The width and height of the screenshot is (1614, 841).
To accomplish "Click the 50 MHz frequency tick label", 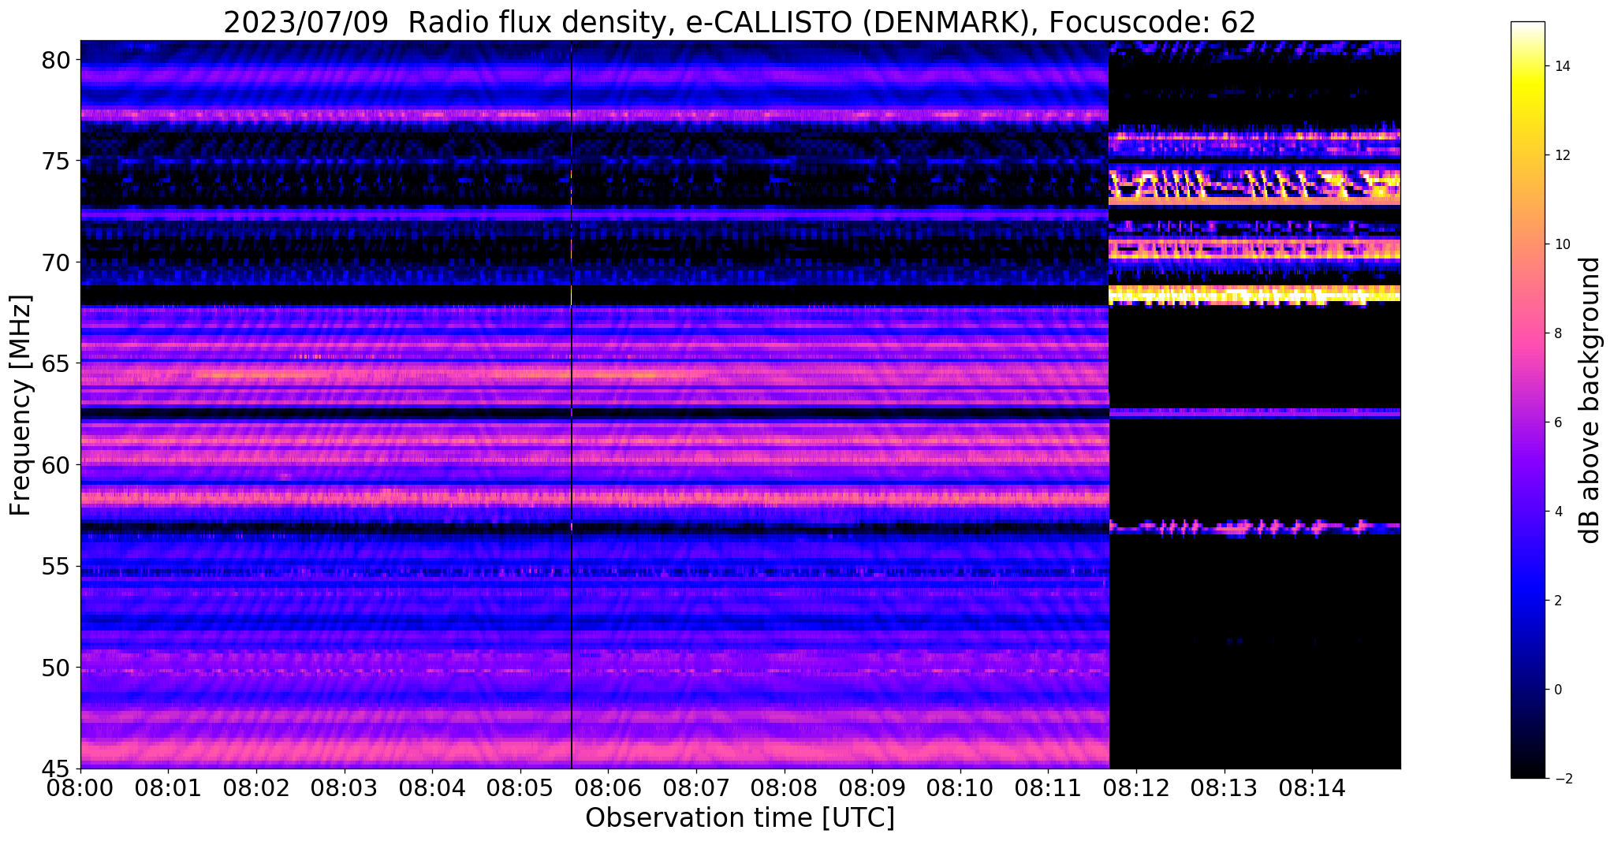I will (56, 668).
